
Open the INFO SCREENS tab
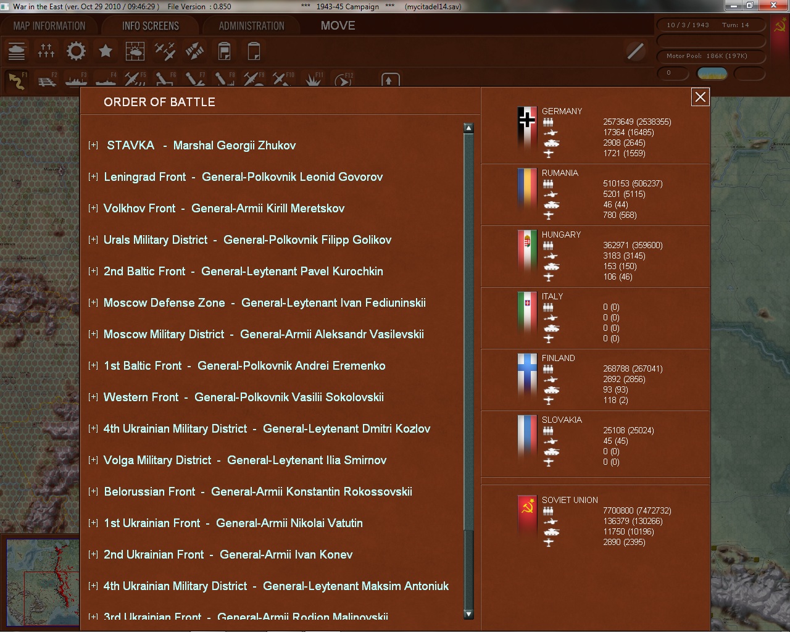click(x=151, y=26)
